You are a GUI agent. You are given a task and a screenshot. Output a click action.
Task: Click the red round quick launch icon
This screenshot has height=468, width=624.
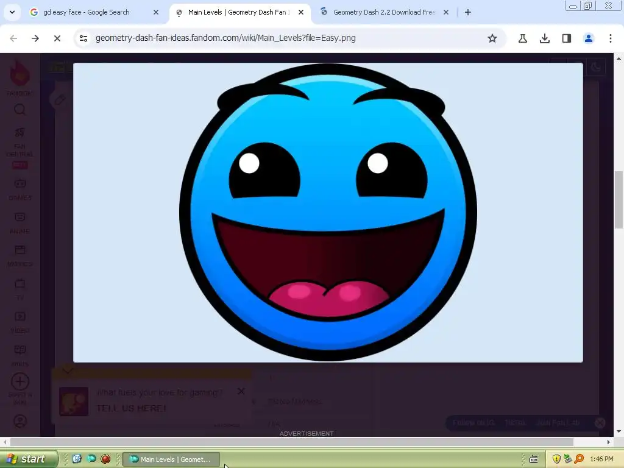tap(105, 459)
